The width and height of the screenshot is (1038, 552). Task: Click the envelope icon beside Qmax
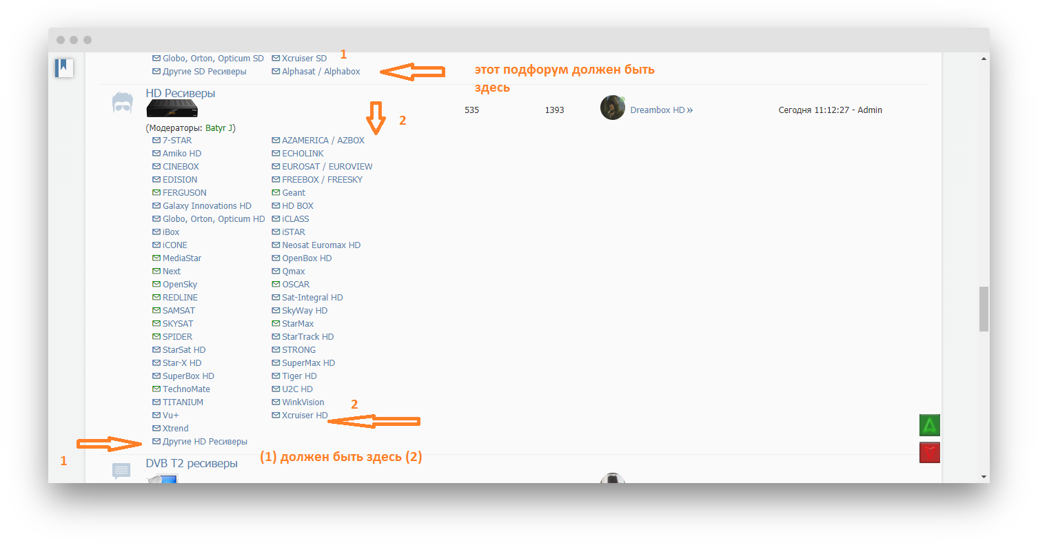coord(276,272)
